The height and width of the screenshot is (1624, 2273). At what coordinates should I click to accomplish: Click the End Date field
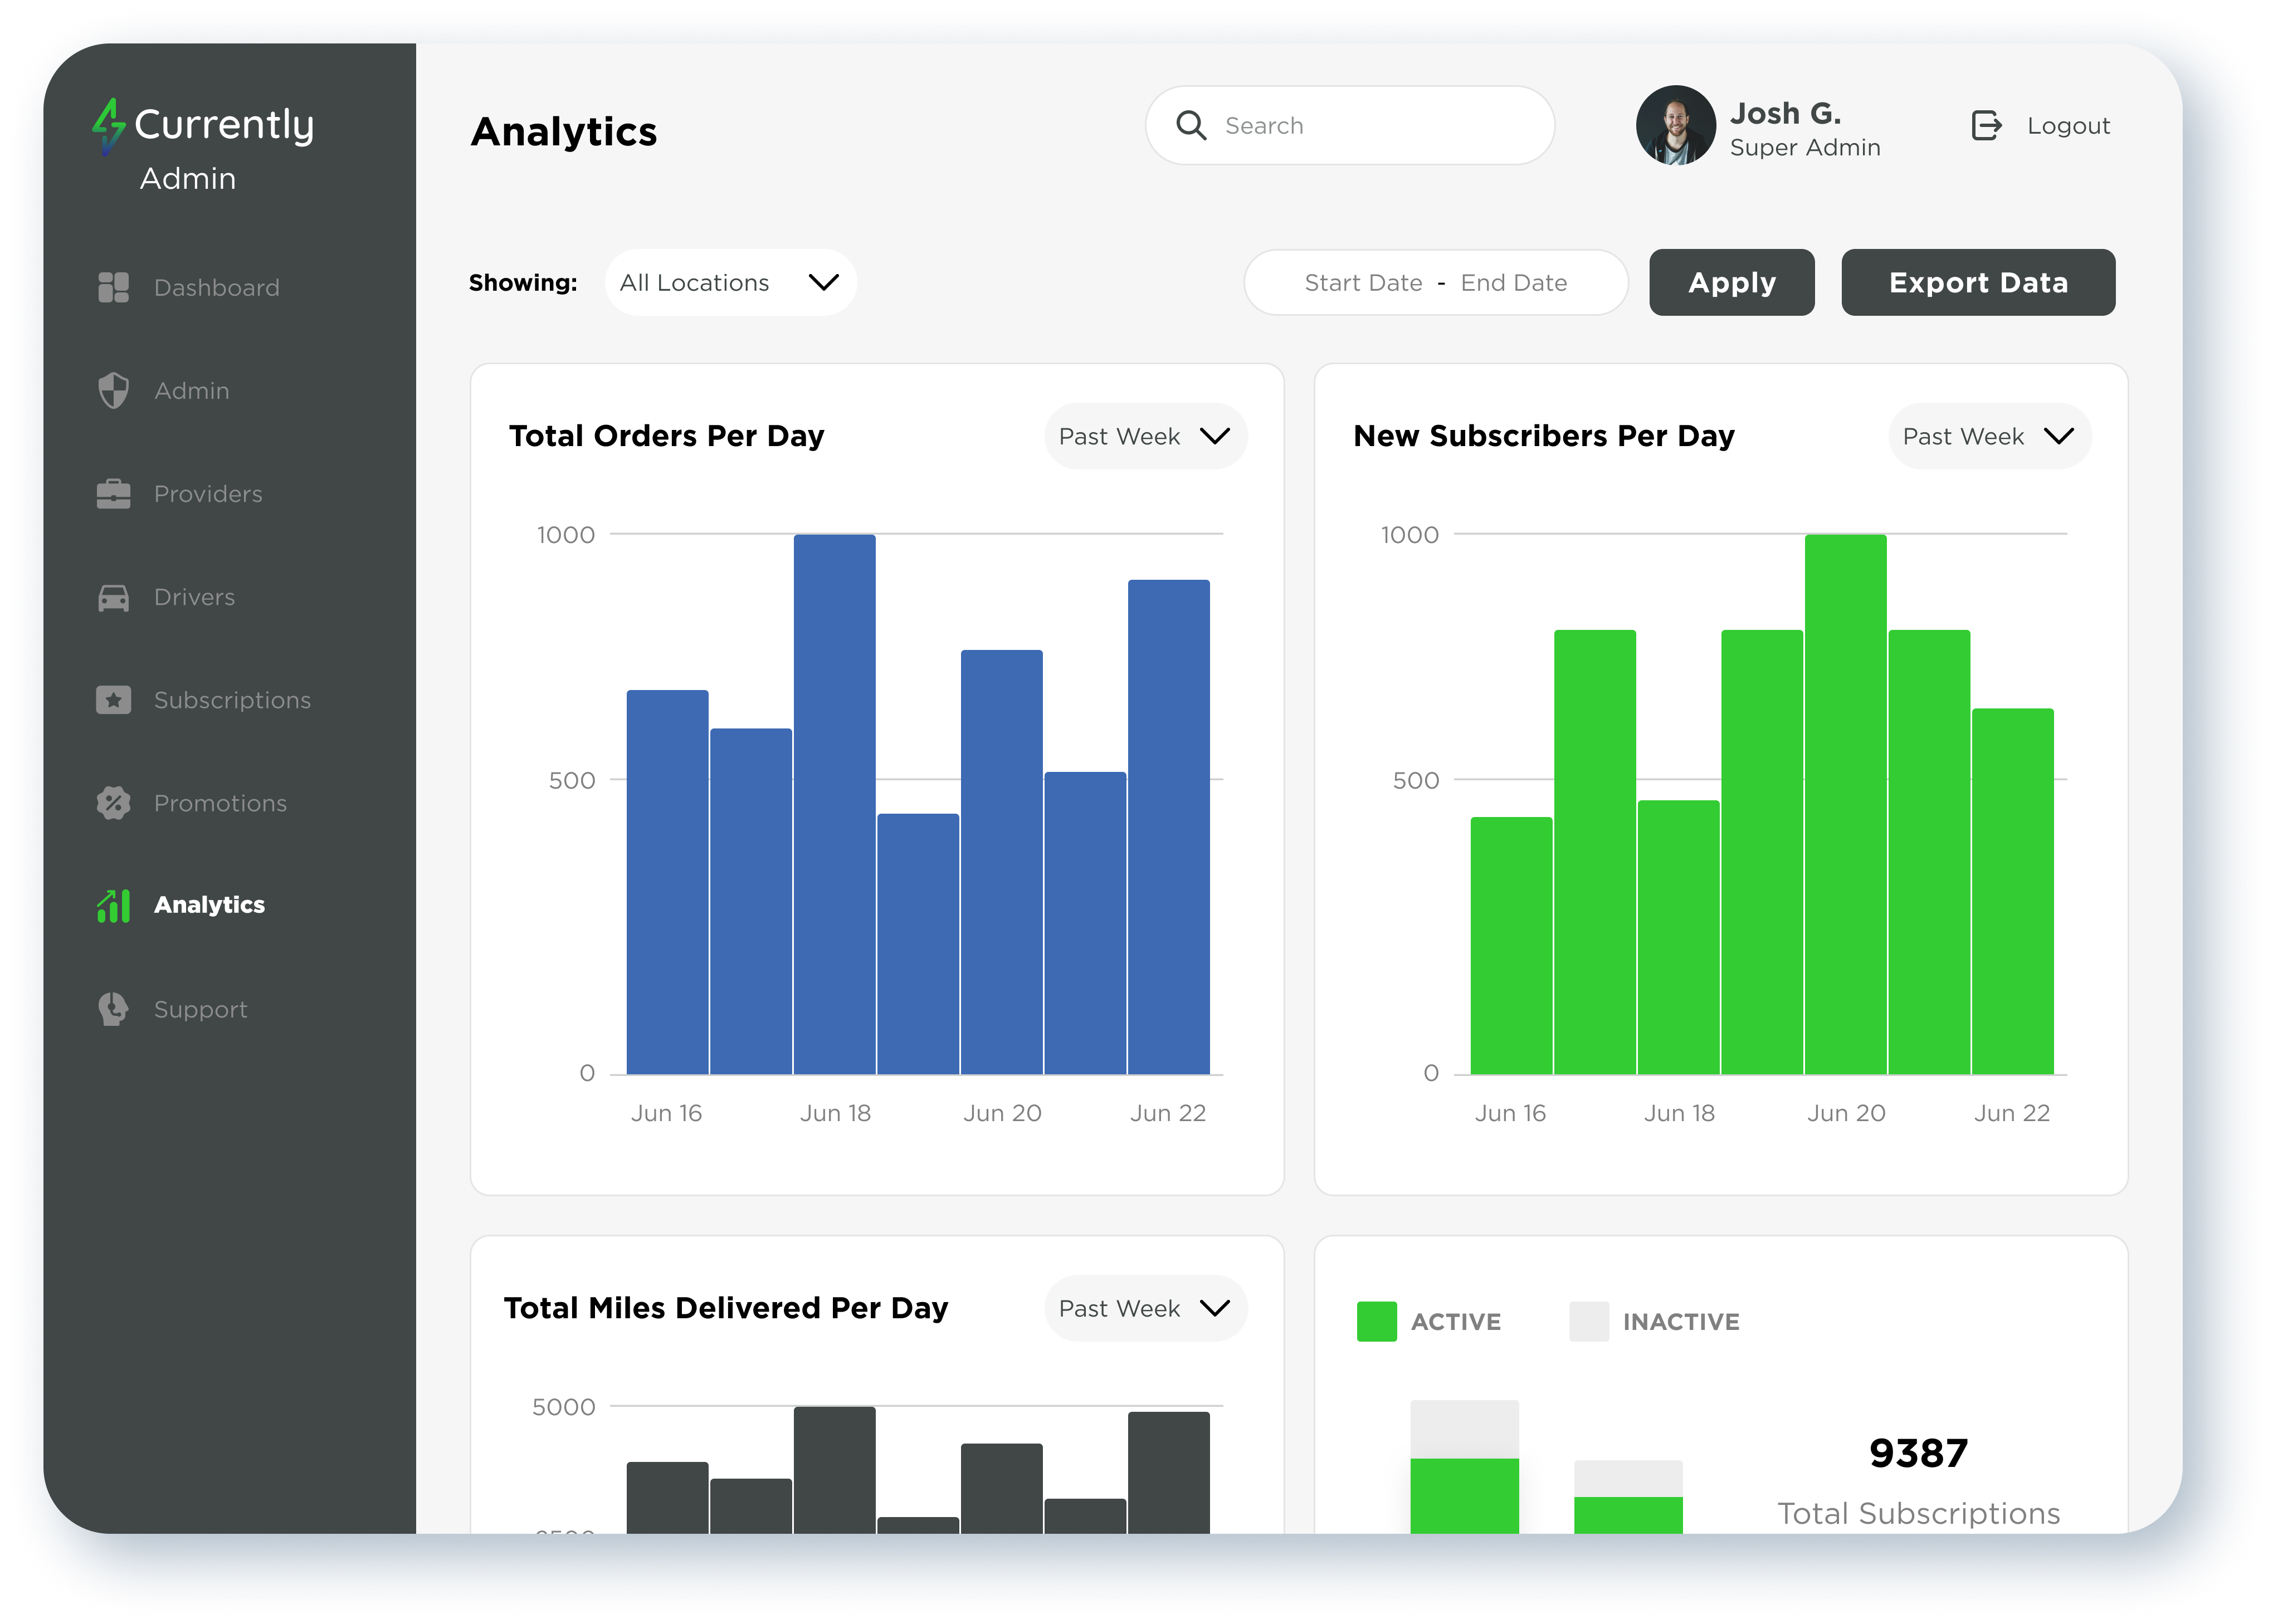point(1514,283)
